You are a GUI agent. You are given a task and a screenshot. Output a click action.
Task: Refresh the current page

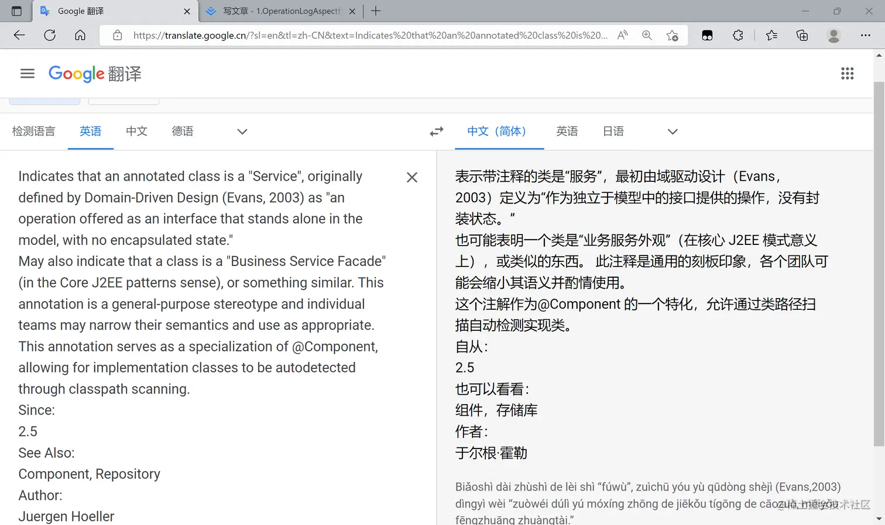[x=50, y=35]
